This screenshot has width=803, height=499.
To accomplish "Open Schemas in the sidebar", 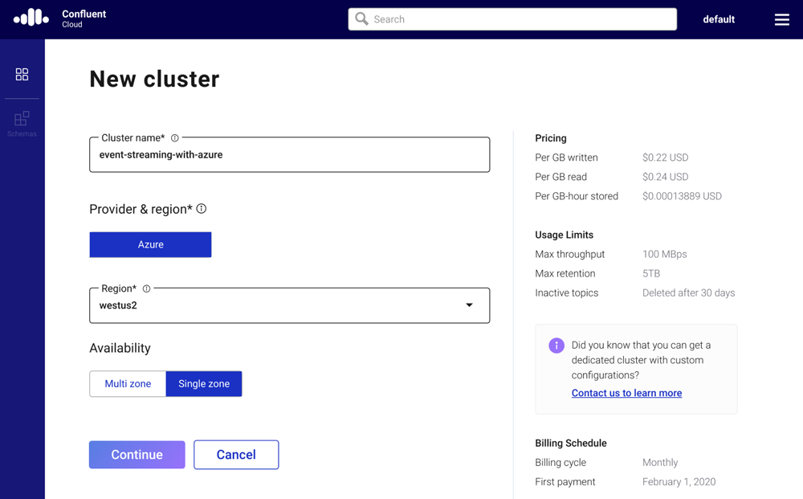I will click(x=22, y=125).
